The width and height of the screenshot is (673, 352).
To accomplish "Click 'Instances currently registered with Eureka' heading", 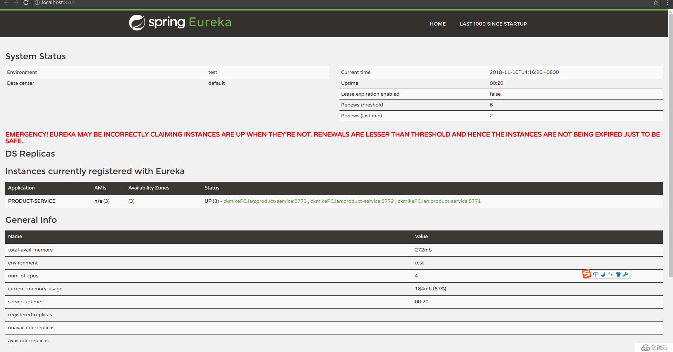I will 95,171.
